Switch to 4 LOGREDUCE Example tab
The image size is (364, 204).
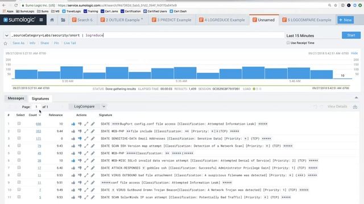pyautogui.click(x=222, y=20)
